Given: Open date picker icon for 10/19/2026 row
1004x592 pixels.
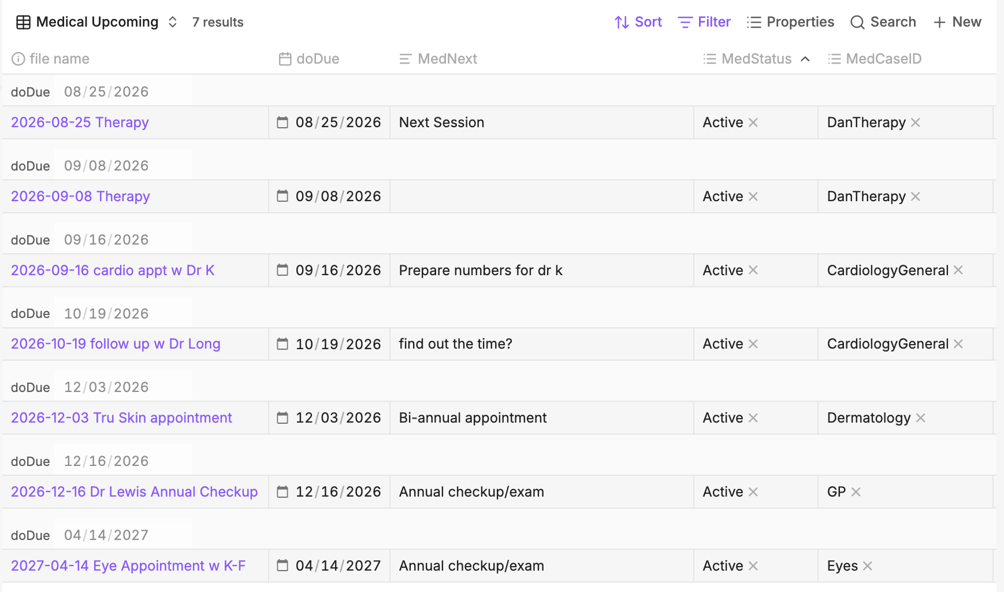Looking at the screenshot, I should (x=282, y=344).
